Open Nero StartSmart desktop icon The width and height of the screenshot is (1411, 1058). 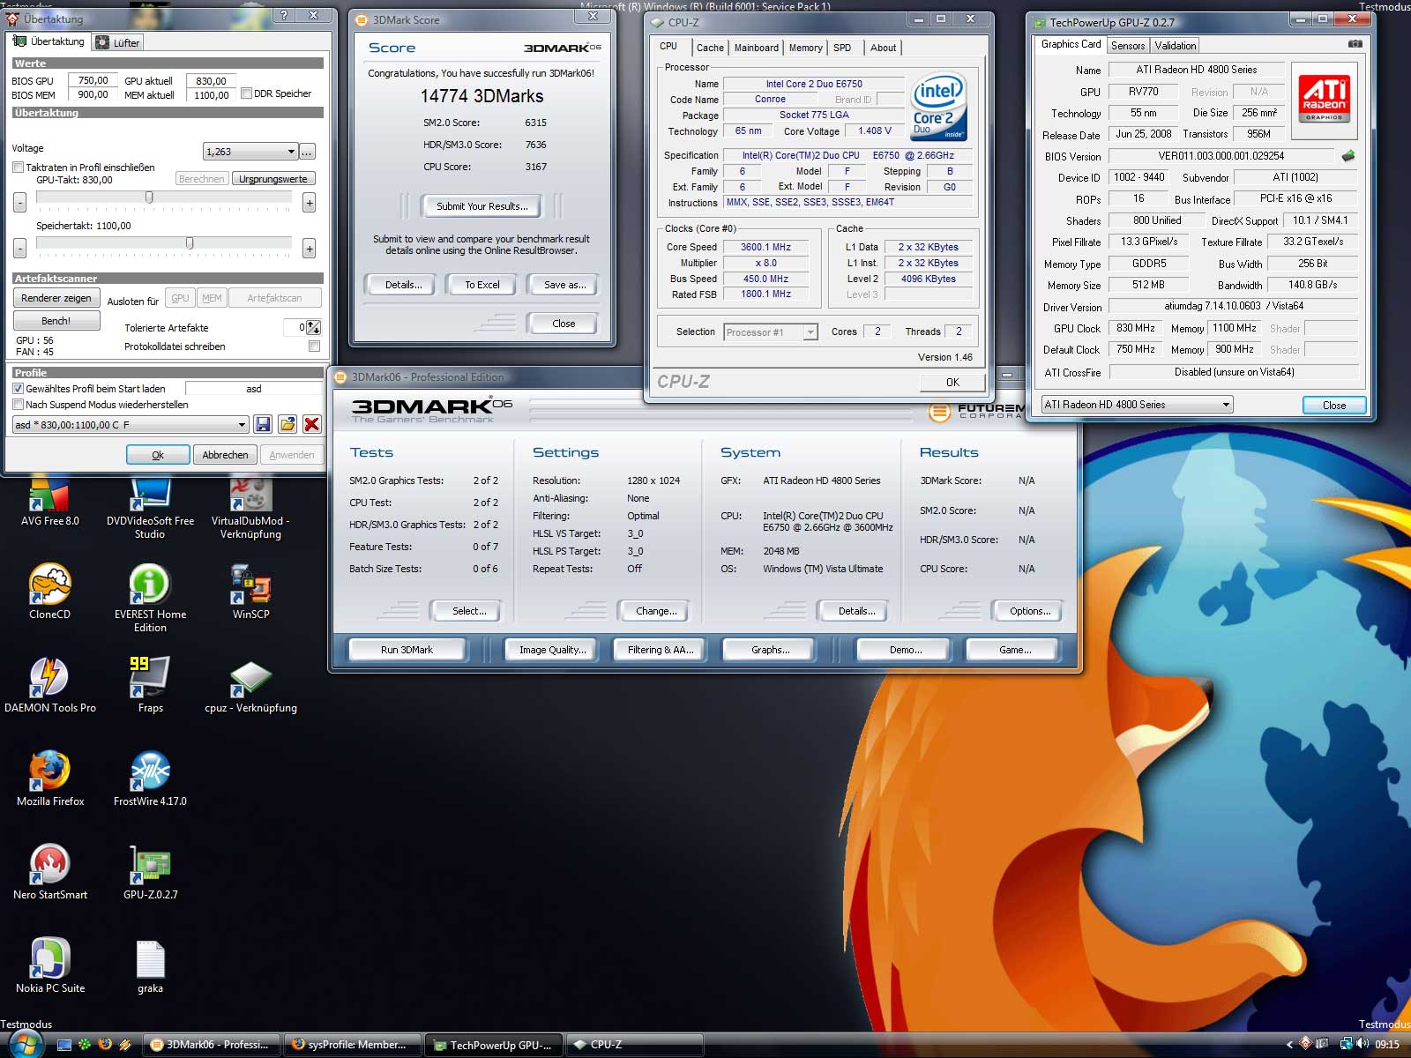[49, 871]
